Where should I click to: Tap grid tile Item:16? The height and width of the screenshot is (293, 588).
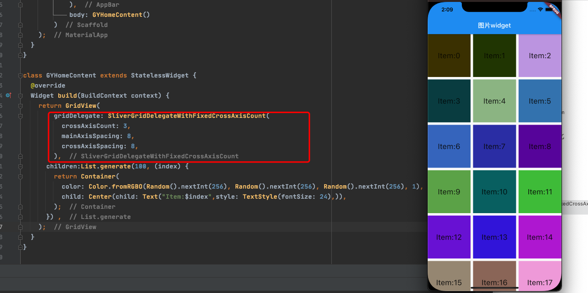click(x=495, y=276)
